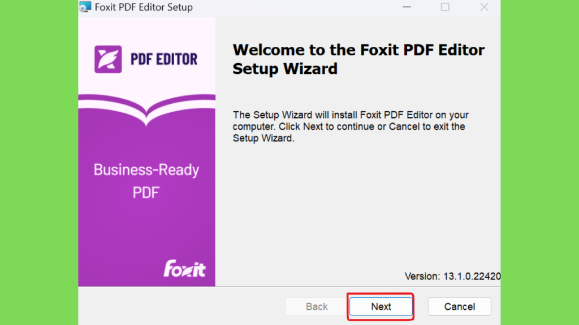The image size is (579, 325).
Task: Click the Setup Wizard description paragraph
Action: click(x=351, y=126)
